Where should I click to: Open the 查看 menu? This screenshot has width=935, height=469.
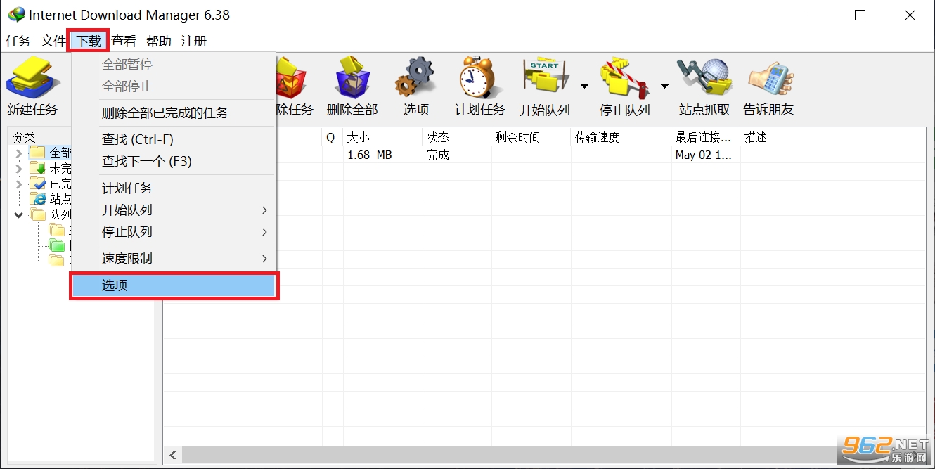point(124,41)
